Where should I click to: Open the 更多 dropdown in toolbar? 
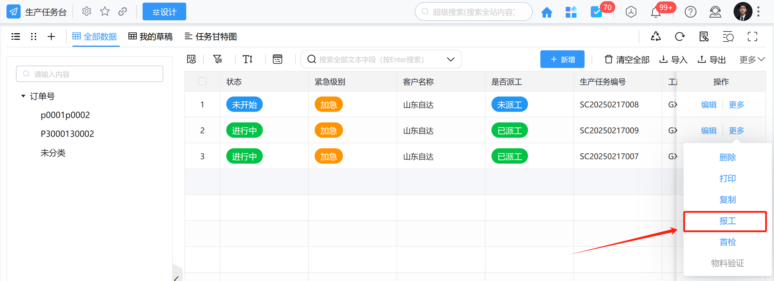click(x=752, y=59)
